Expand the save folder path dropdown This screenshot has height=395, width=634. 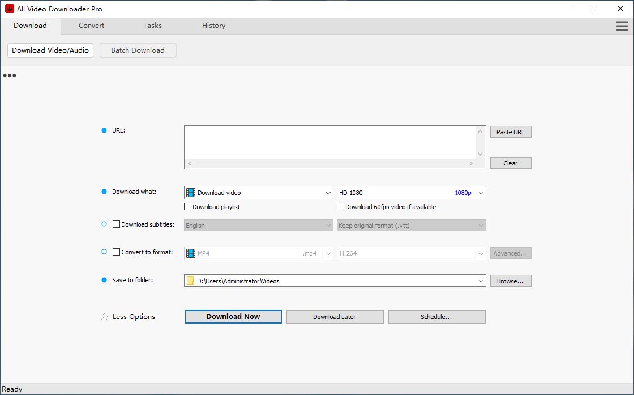coord(481,281)
